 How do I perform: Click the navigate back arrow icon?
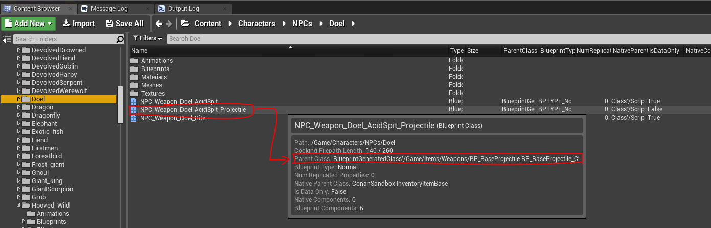[x=158, y=24]
